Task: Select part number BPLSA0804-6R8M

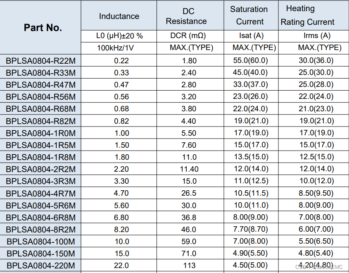Action: click(x=41, y=218)
